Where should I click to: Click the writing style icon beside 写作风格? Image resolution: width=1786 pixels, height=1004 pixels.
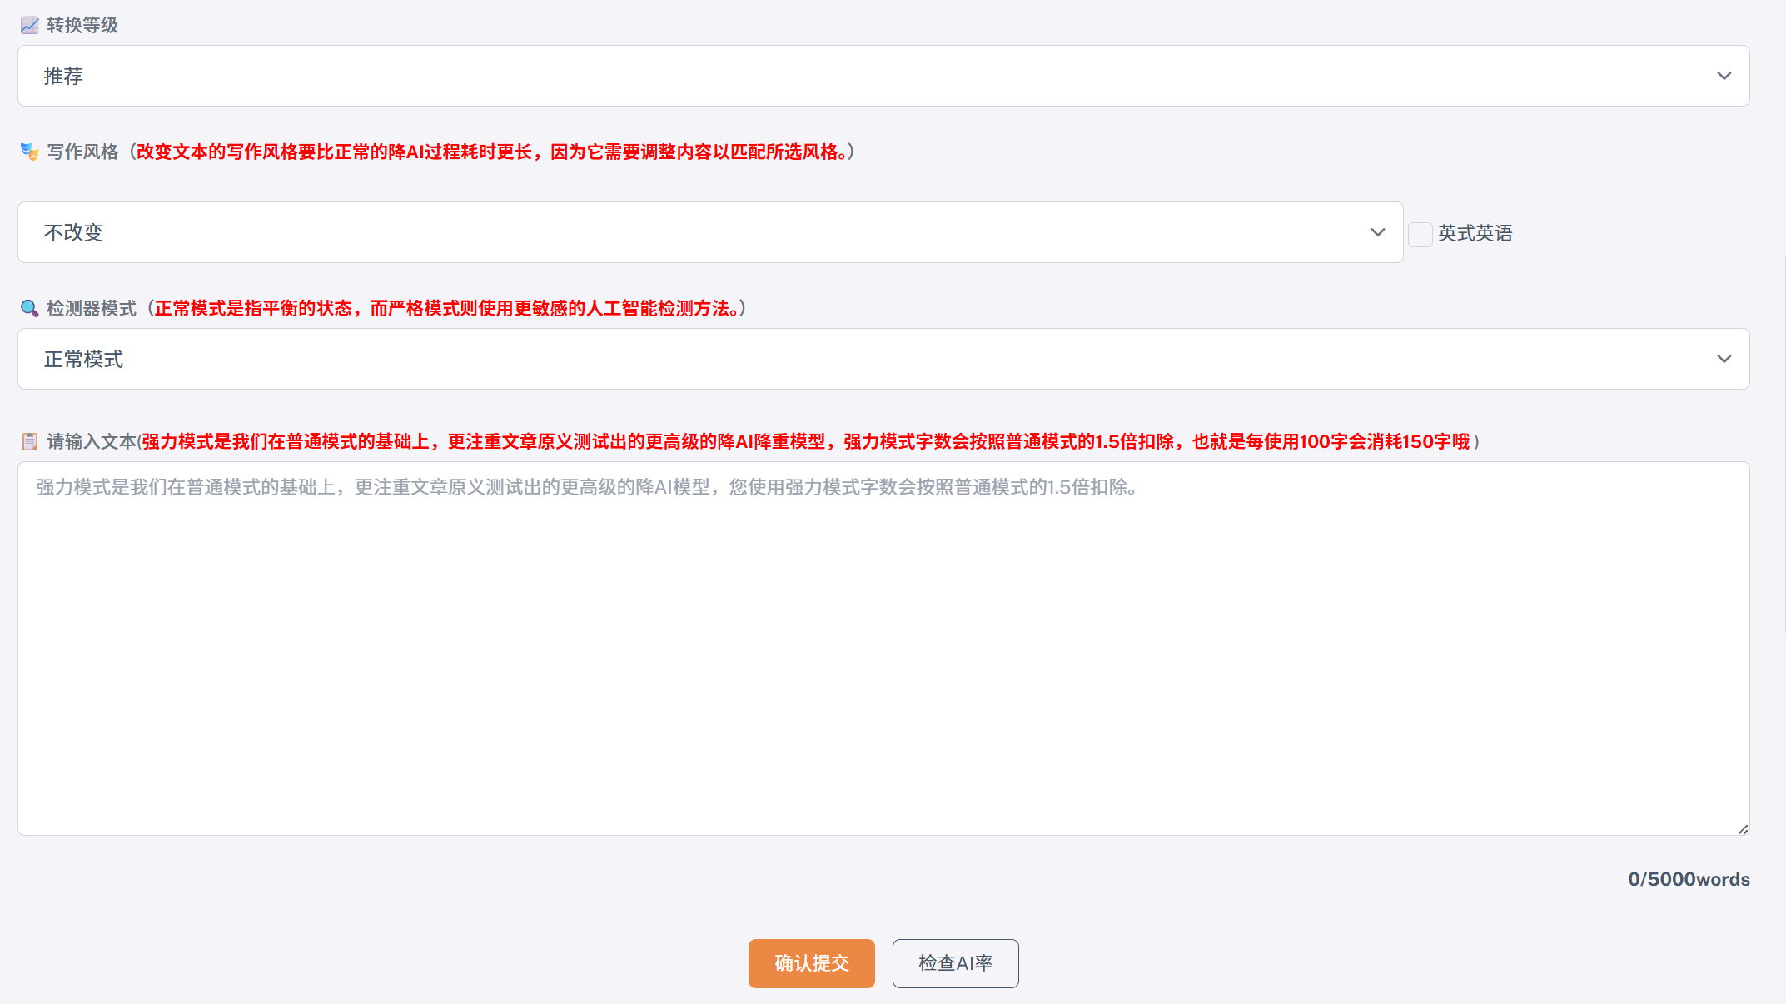[29, 152]
